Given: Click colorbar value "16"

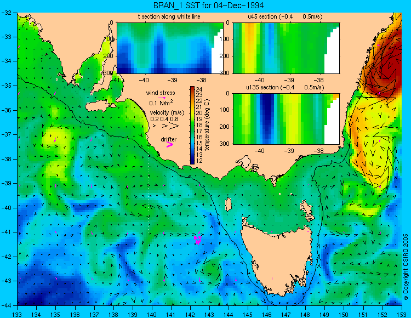Looking at the screenshot, I should coord(199,137).
